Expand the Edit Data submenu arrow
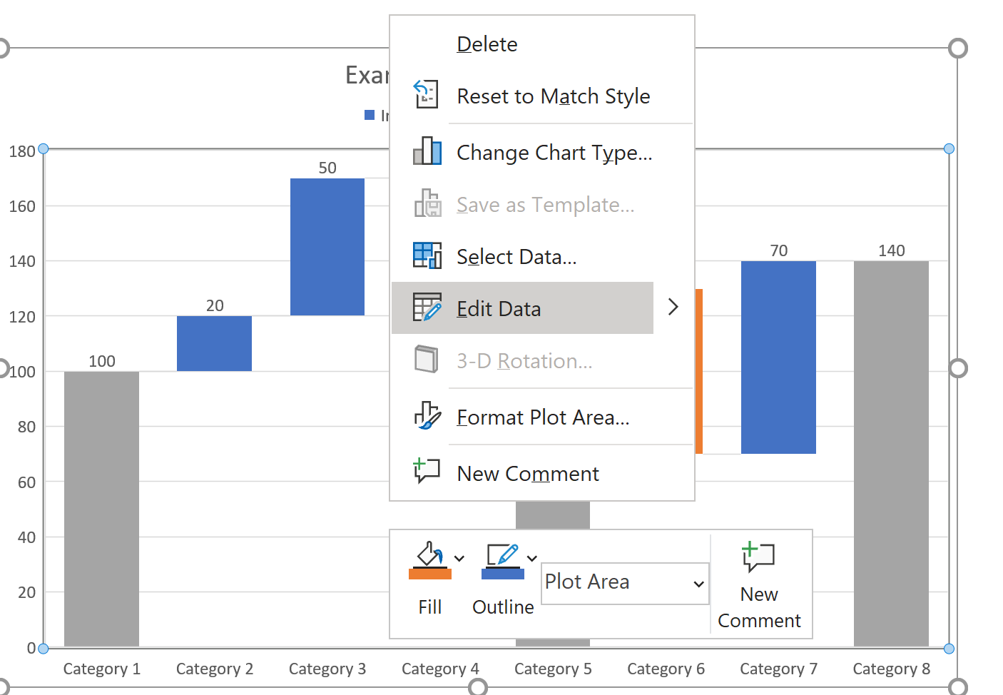 673,308
